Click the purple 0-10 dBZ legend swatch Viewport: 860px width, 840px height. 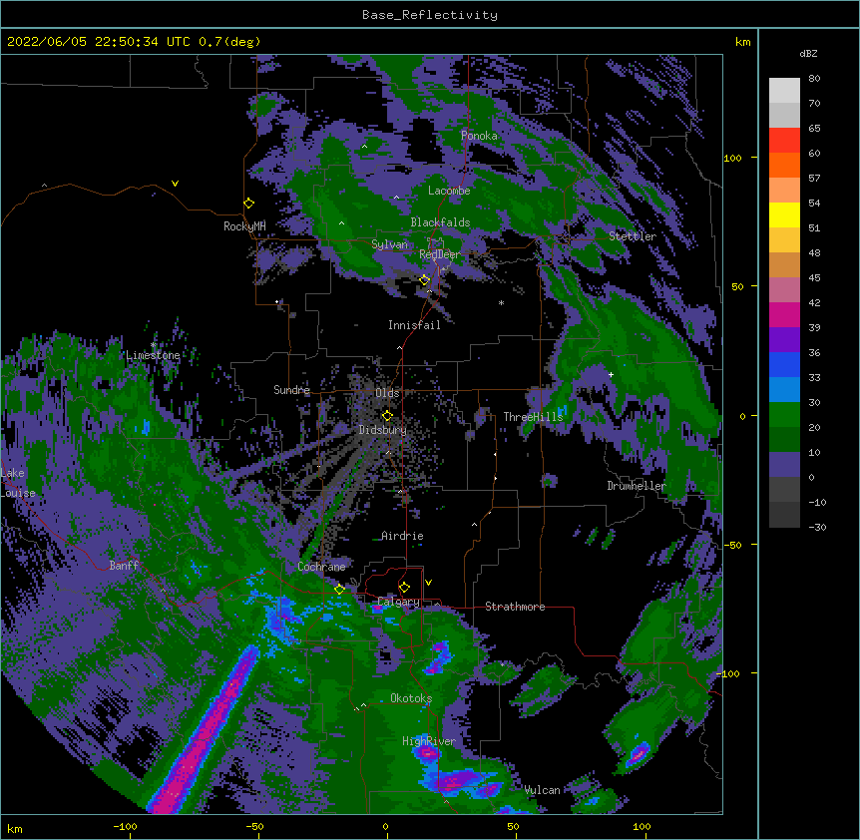pyautogui.click(x=784, y=465)
